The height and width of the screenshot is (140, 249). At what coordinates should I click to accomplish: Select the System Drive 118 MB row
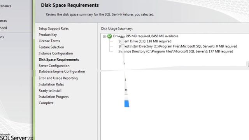pos(145,41)
